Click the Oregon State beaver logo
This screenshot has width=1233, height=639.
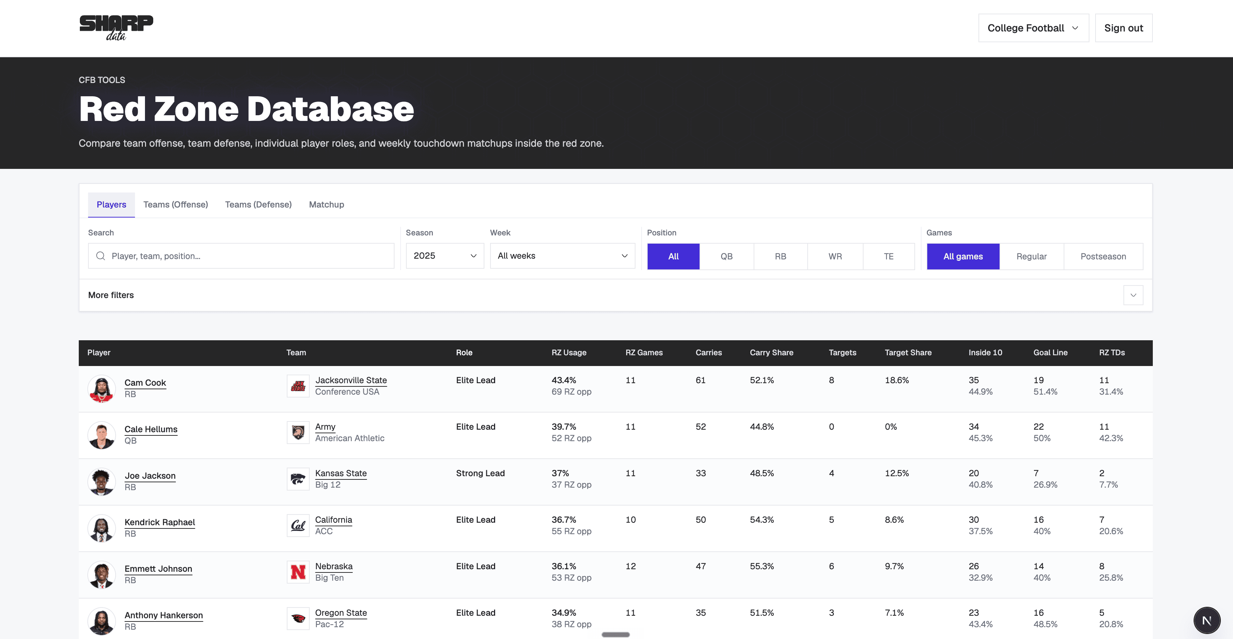[x=298, y=618]
